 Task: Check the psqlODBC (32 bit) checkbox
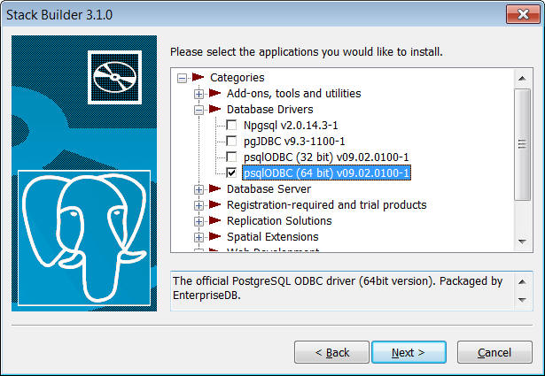pyautogui.click(x=231, y=157)
